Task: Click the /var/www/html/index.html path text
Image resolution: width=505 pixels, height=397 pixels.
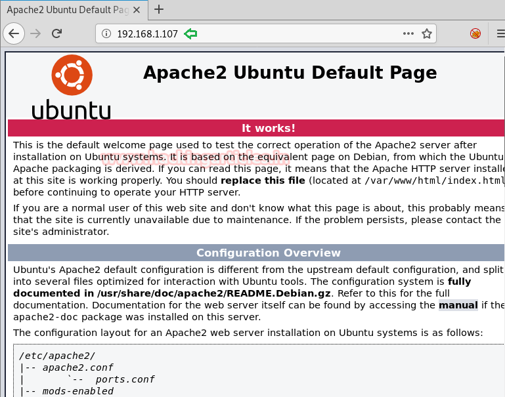Action: tap(435, 180)
